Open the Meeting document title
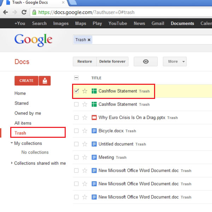The image size is (212, 212). pyautogui.click(x=106, y=157)
